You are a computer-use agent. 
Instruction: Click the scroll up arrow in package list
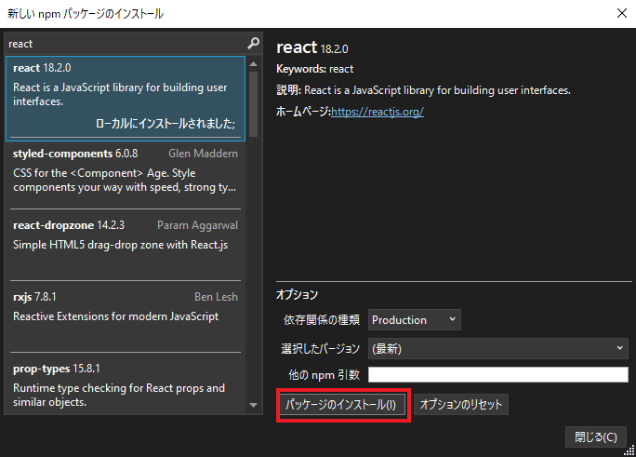point(254,63)
